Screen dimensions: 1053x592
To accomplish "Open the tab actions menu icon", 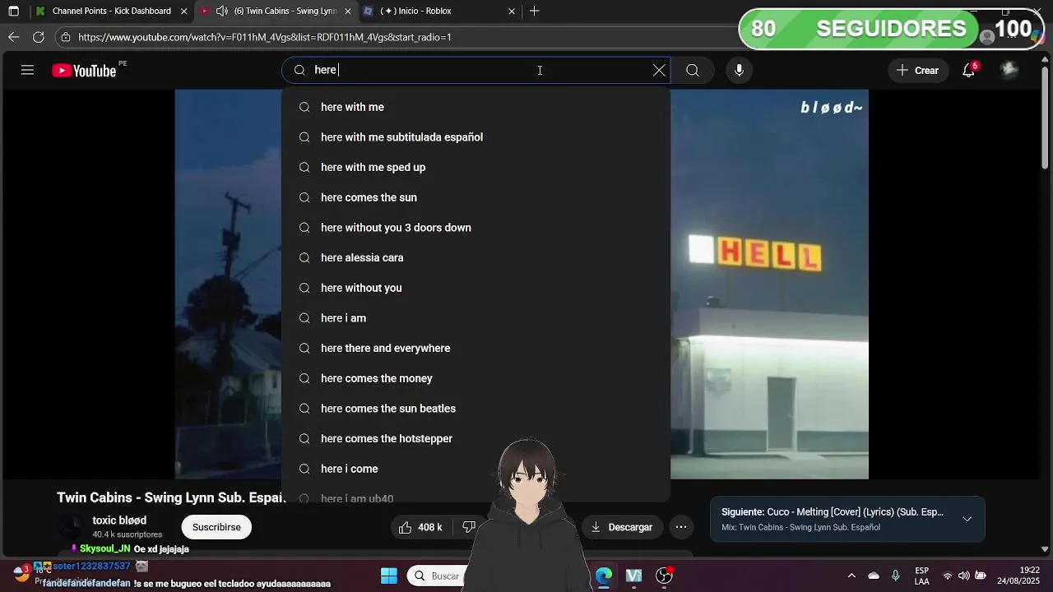I will 13,11.
